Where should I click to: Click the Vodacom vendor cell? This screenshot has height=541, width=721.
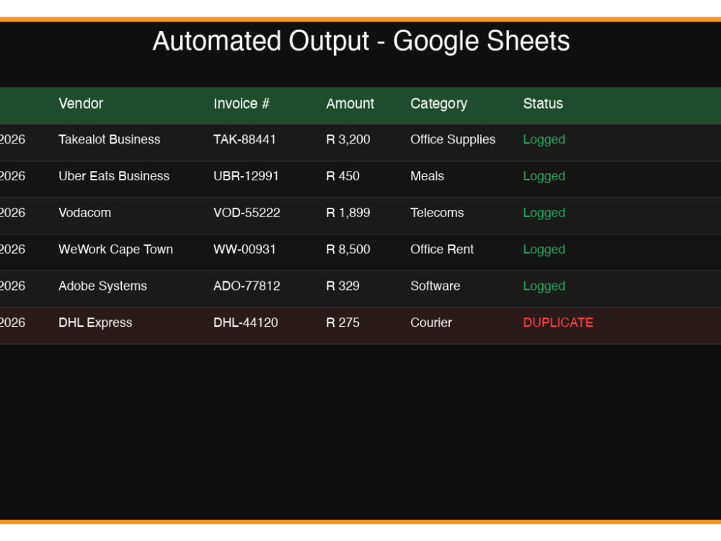click(x=84, y=213)
